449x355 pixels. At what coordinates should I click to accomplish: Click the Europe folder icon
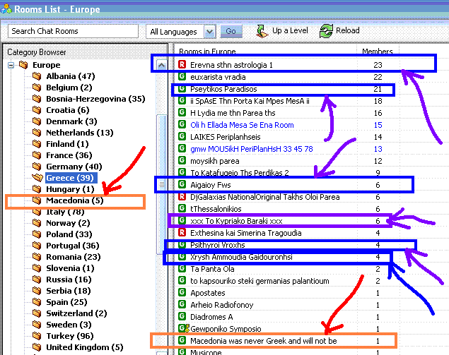(x=23, y=65)
